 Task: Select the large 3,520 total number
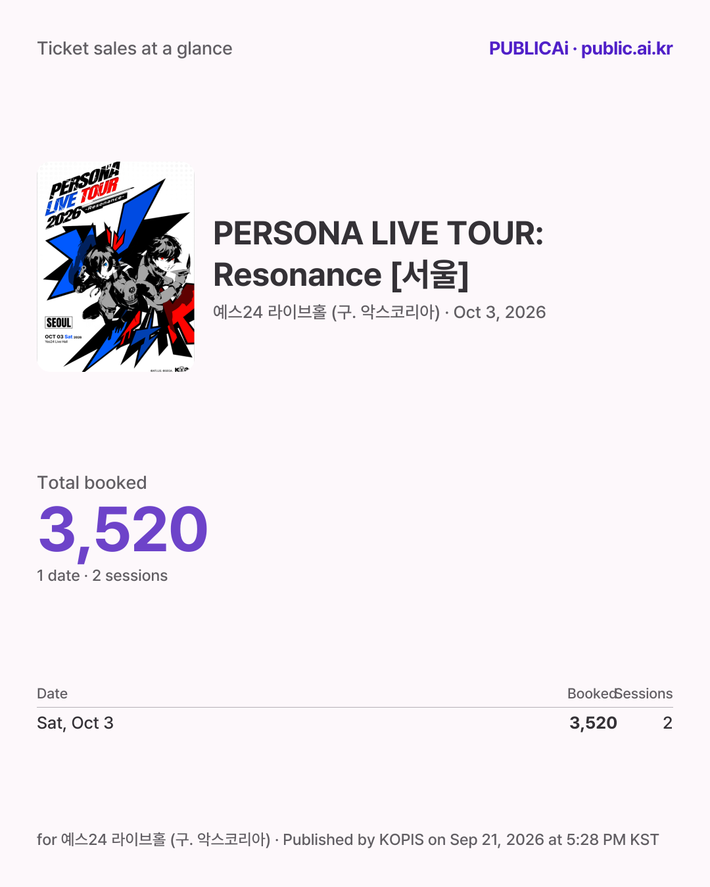pyautogui.click(x=123, y=530)
